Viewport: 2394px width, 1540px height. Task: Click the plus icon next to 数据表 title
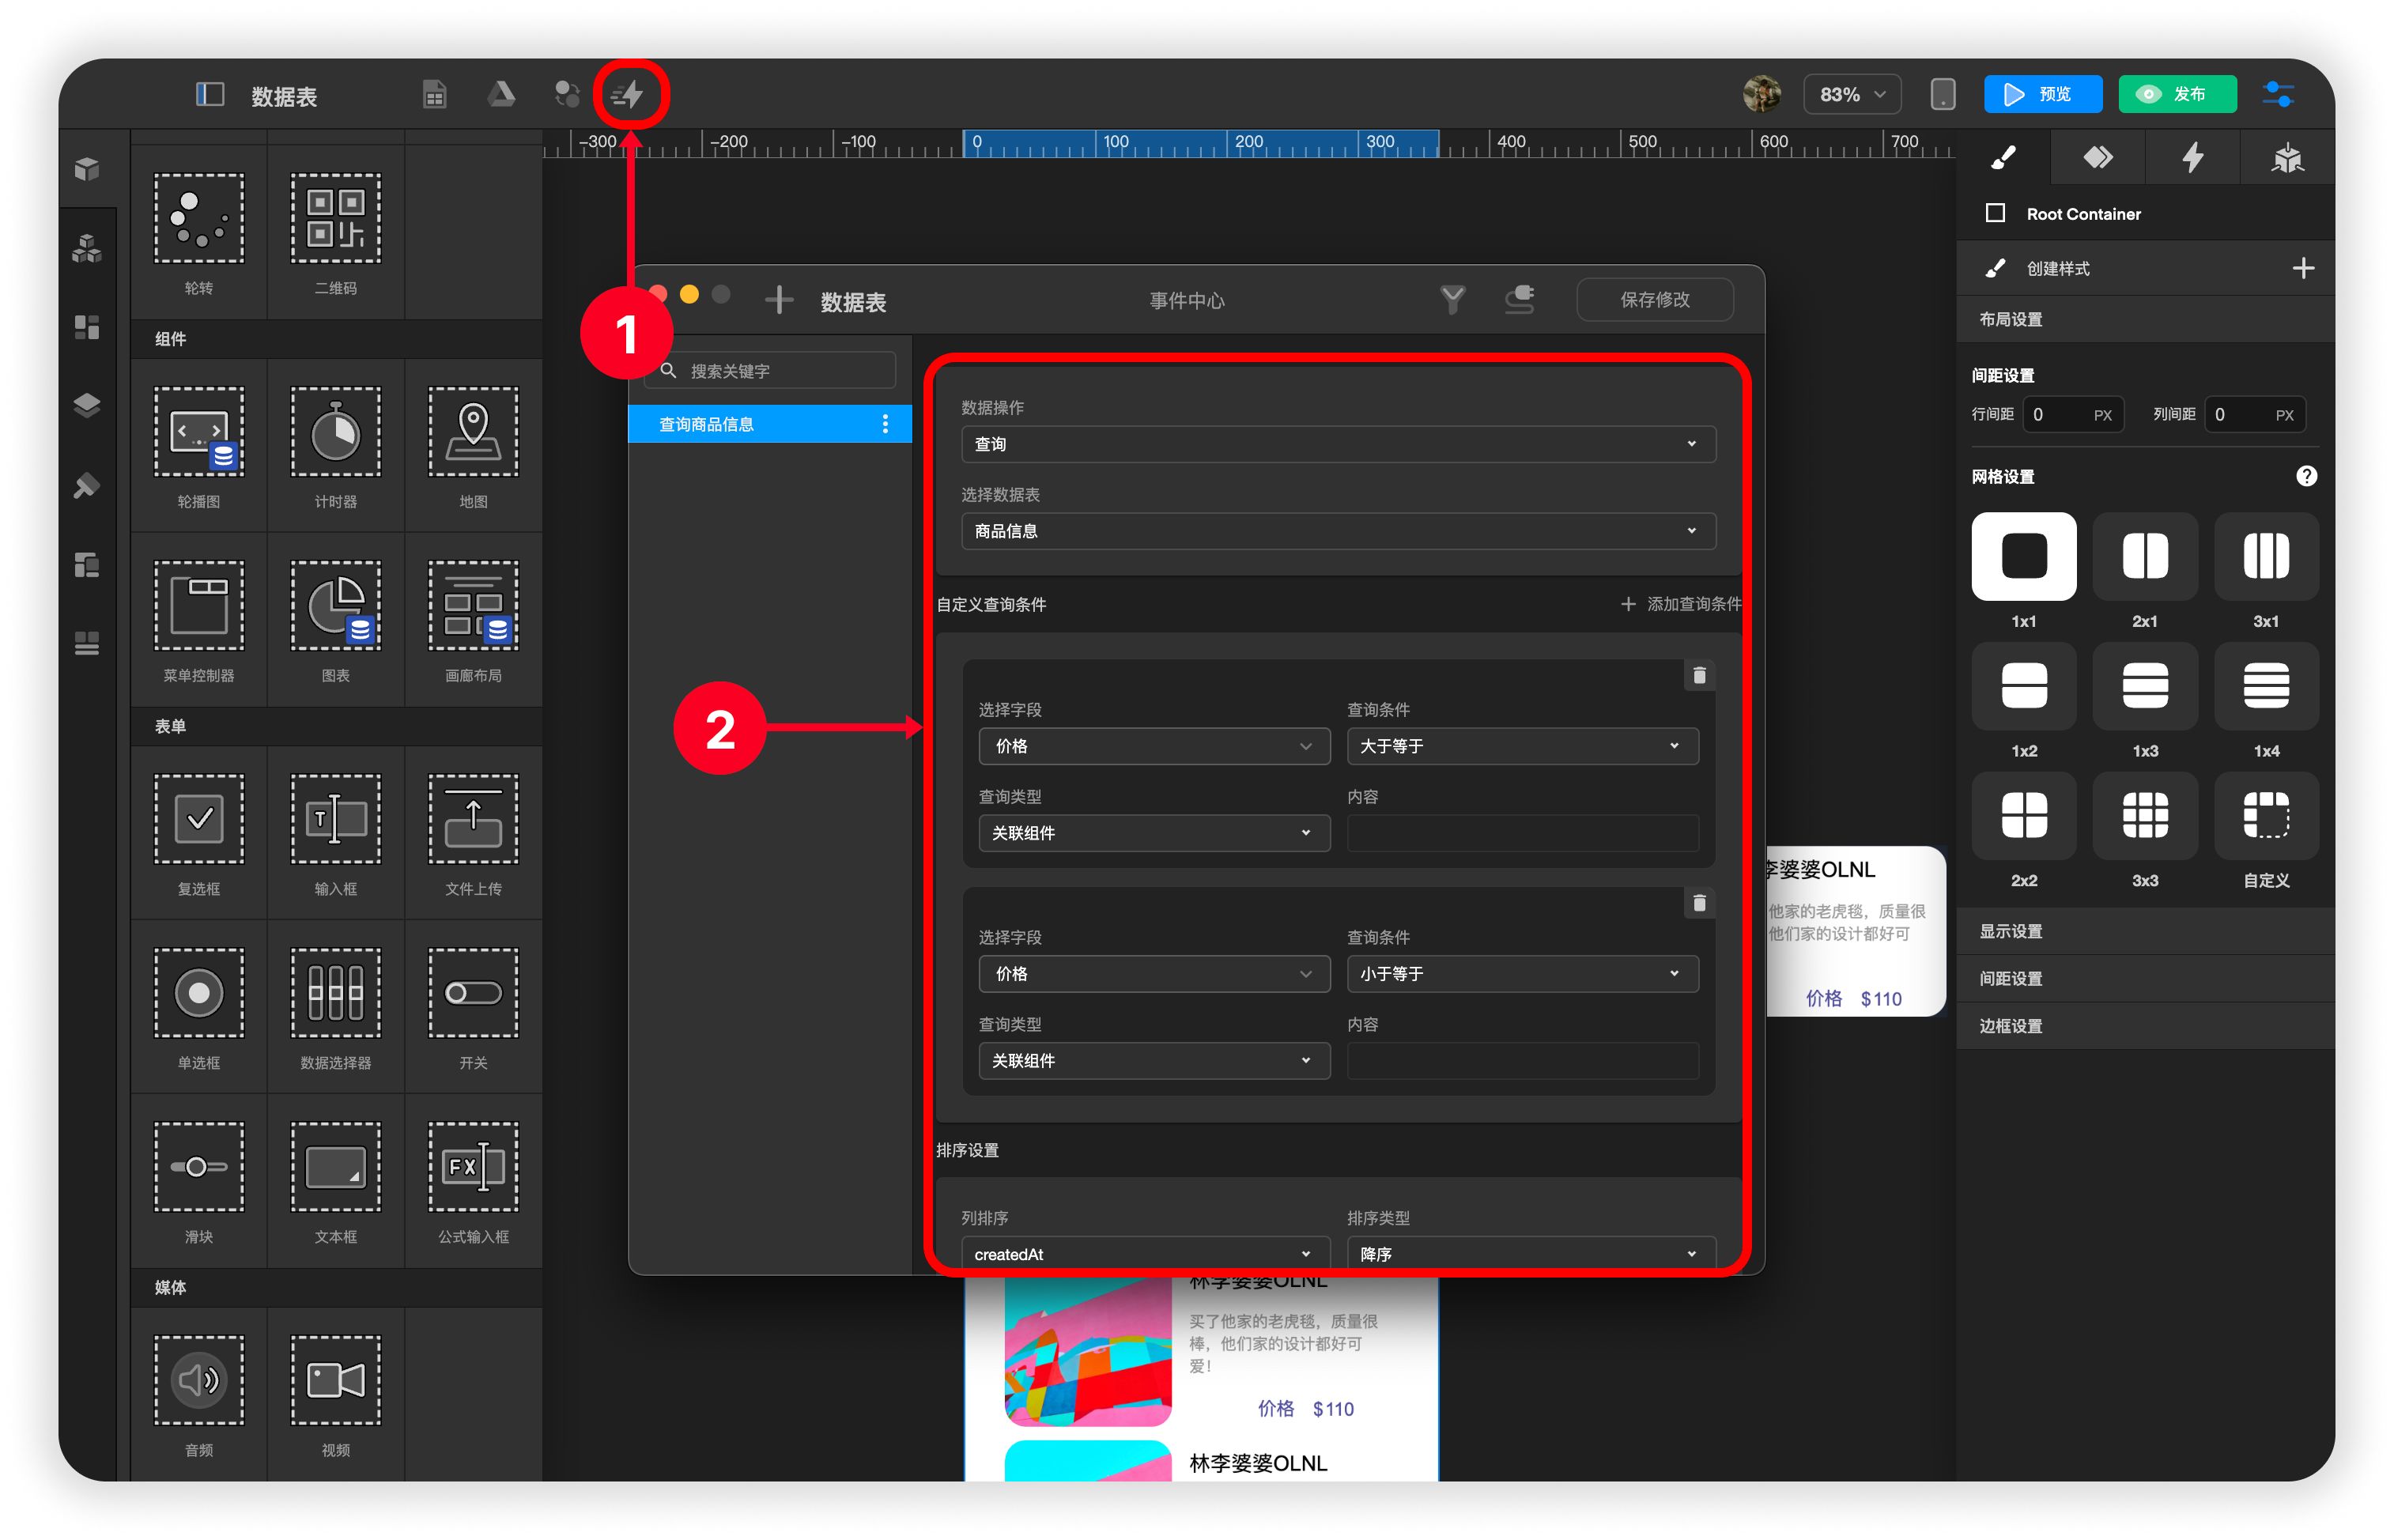[778, 300]
